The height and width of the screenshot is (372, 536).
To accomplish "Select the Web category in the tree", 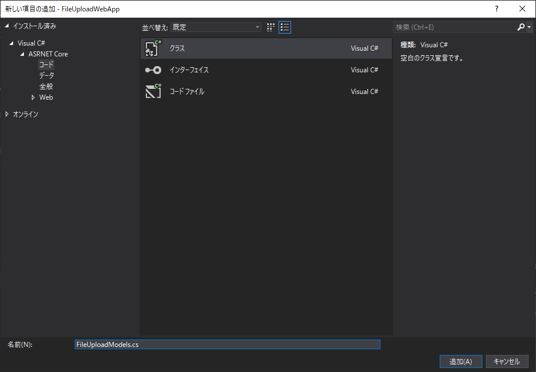I will click(x=46, y=97).
